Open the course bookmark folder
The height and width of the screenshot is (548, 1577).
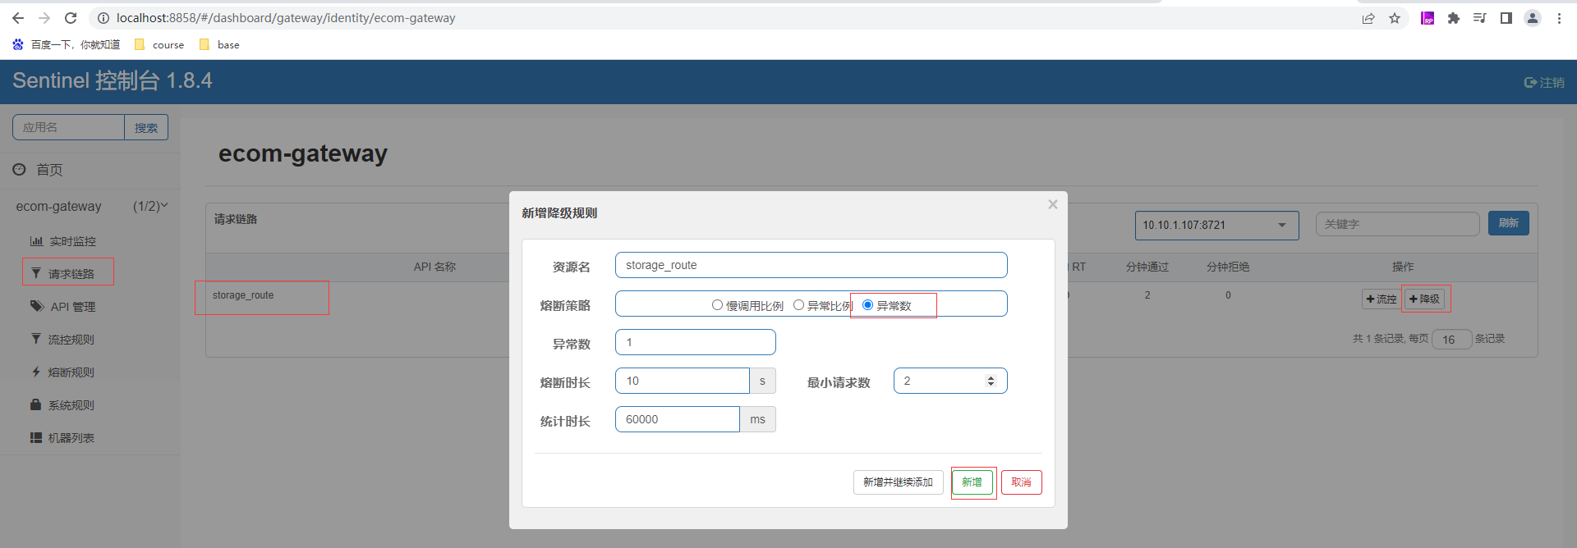coord(159,44)
